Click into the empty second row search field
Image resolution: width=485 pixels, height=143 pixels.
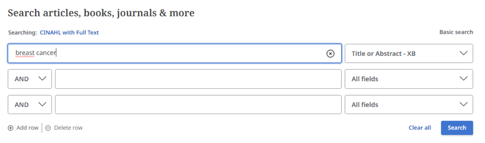[x=198, y=79]
